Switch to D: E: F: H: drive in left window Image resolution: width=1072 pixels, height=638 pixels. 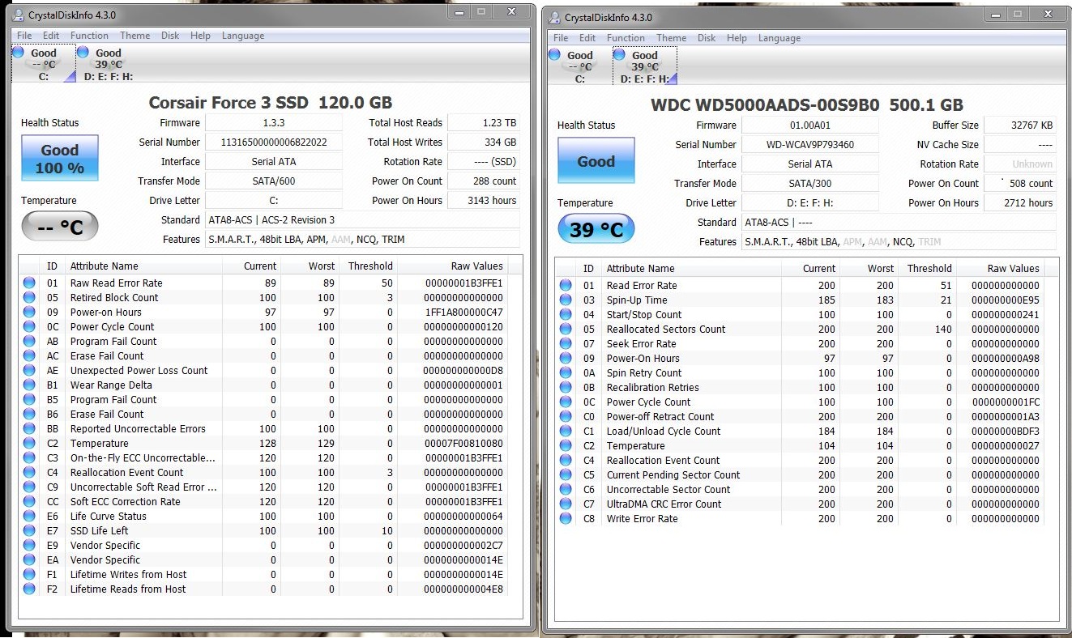[105, 65]
